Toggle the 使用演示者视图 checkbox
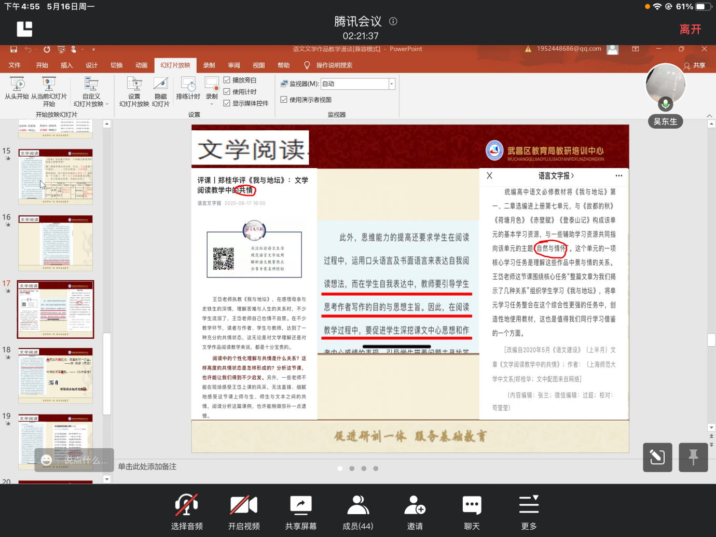 pyautogui.click(x=284, y=100)
